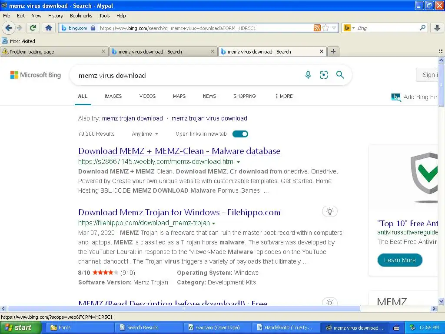Open the History menu
This screenshot has height=334, width=445.
[56, 16]
